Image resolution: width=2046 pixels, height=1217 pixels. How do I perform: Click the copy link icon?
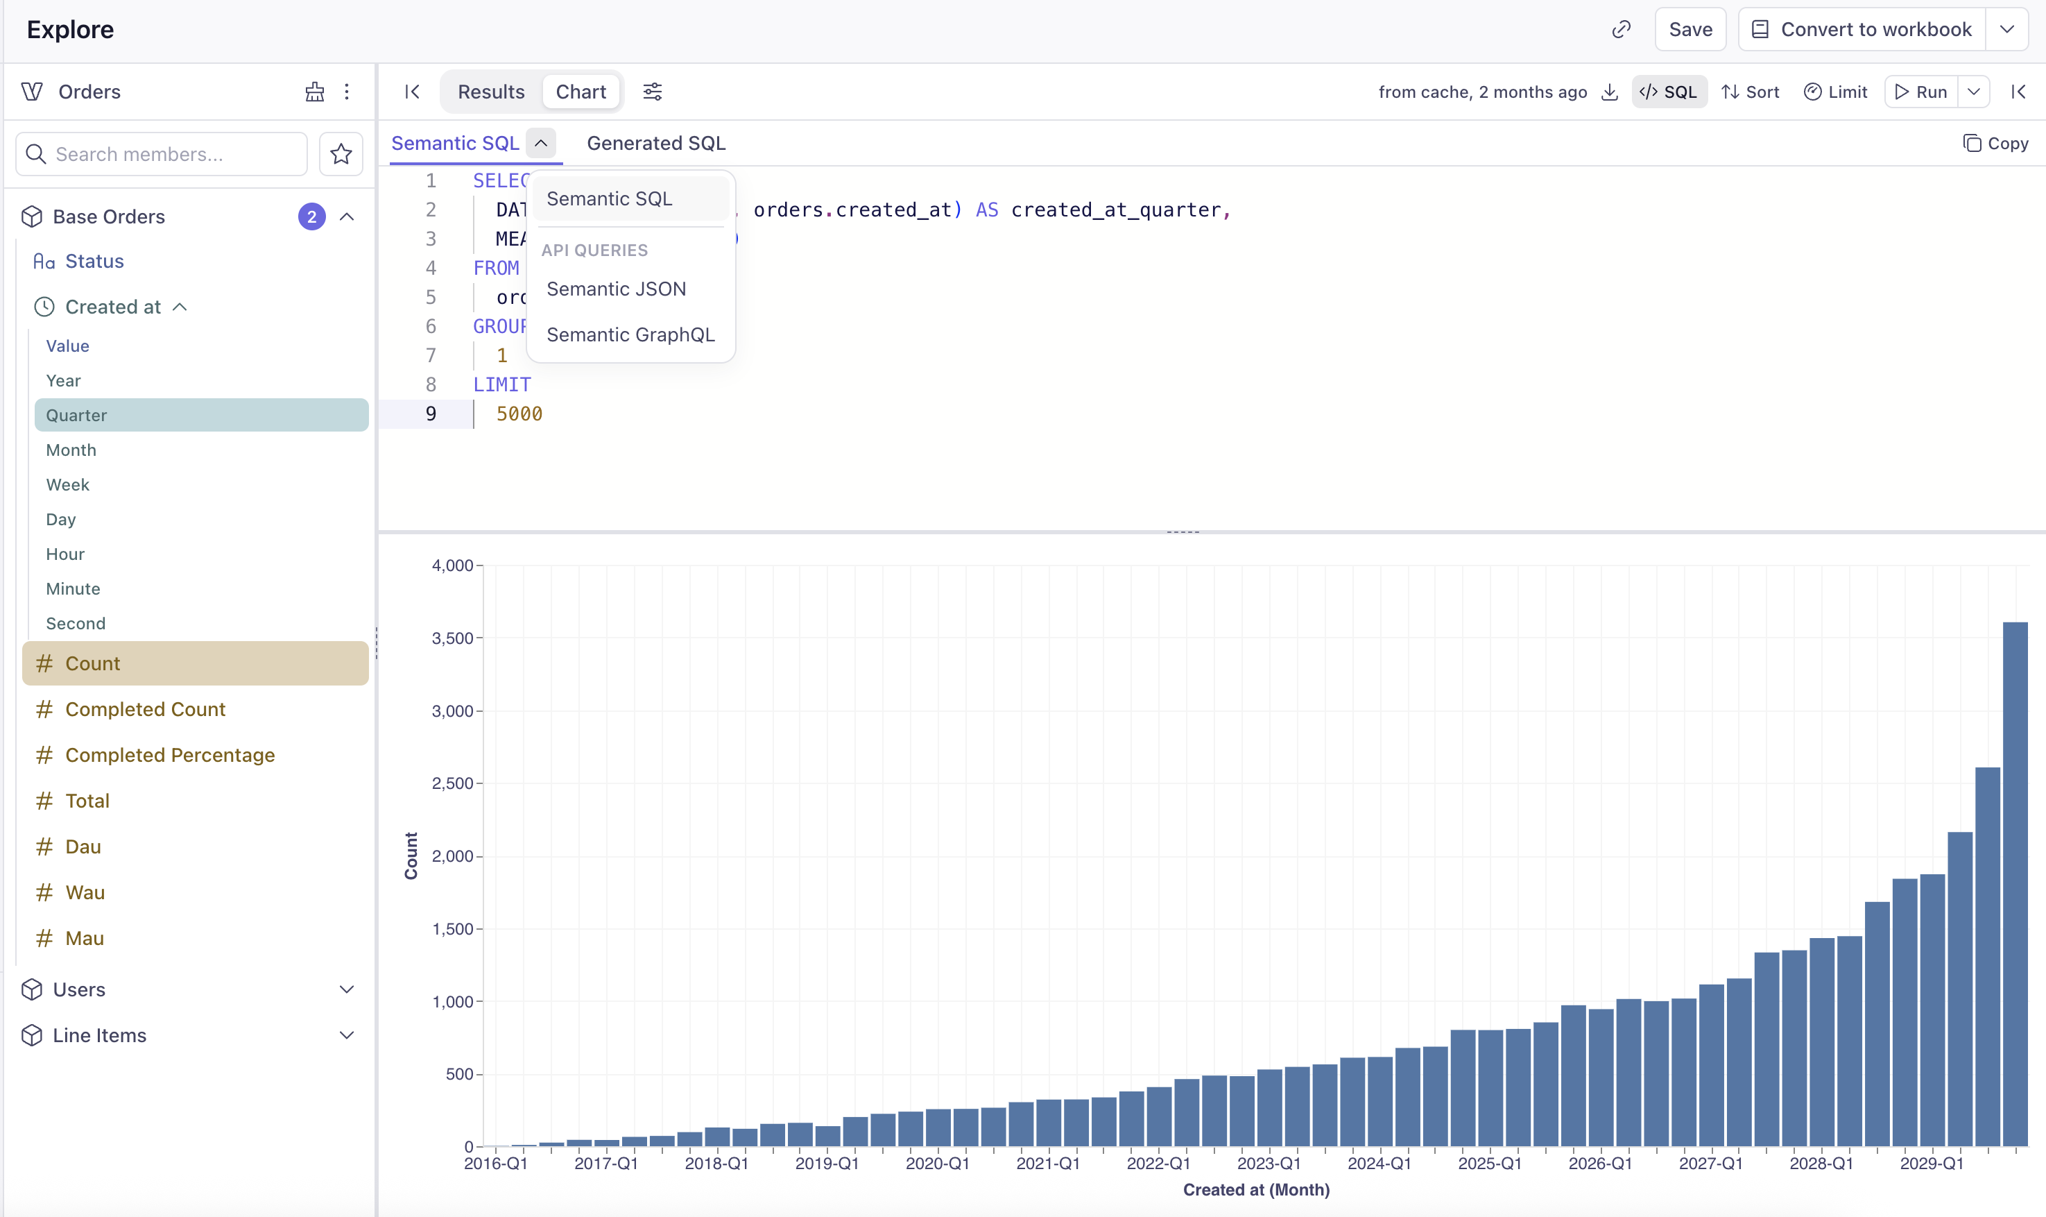[1621, 30]
